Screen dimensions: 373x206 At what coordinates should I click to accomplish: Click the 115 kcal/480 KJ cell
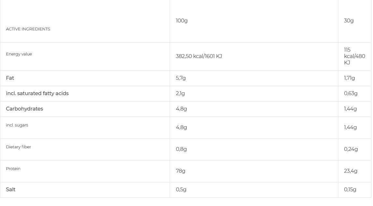[354, 56]
